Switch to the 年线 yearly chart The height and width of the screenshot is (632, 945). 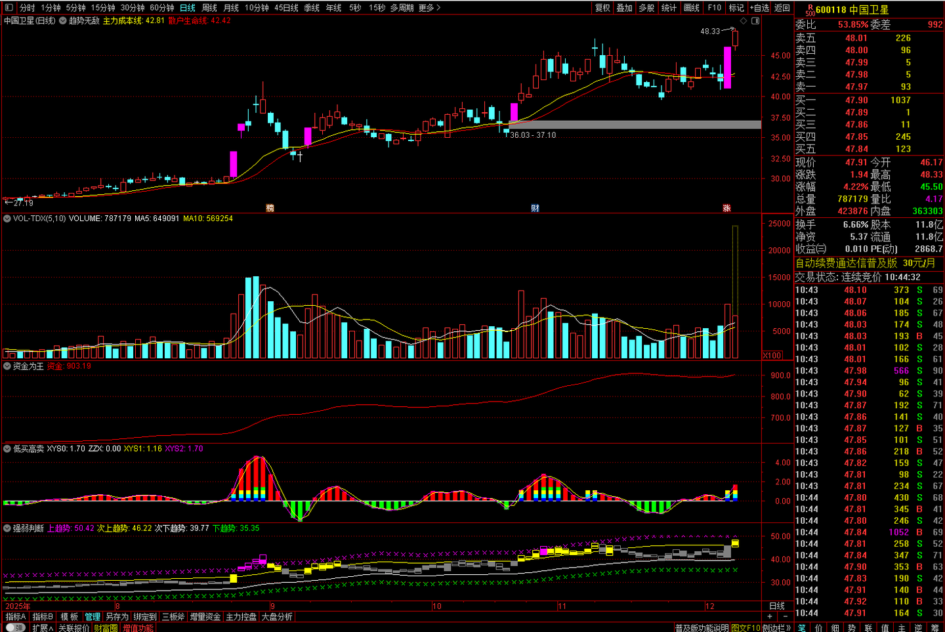coord(333,8)
